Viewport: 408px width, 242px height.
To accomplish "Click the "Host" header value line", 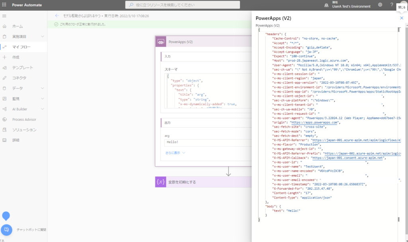I will [x=311, y=61].
